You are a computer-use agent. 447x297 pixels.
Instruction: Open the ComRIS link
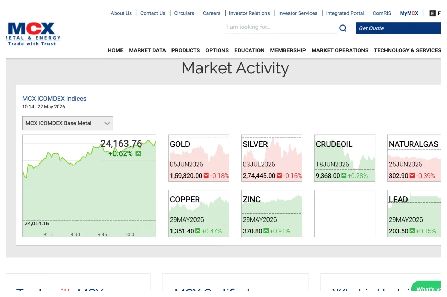point(382,13)
